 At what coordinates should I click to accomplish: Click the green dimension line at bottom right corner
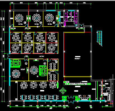tap(107, 107)
